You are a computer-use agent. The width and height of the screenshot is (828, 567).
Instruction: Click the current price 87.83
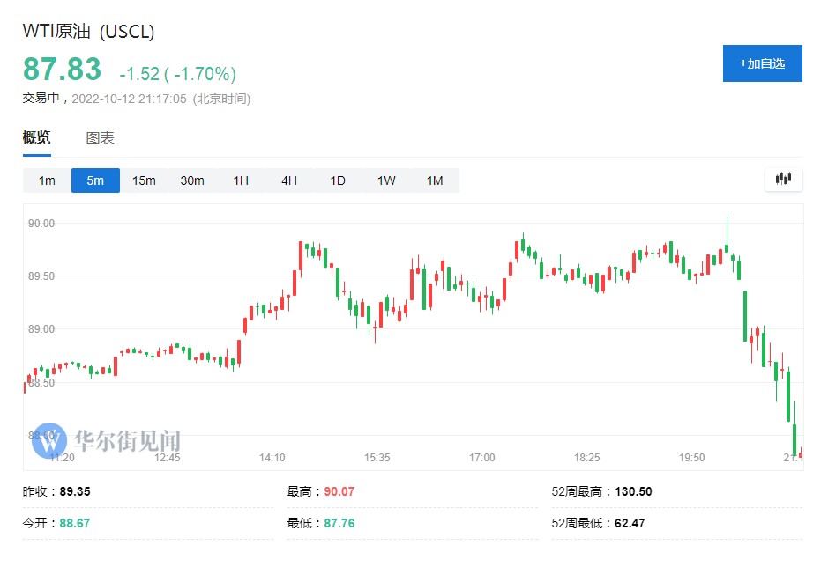pos(62,70)
